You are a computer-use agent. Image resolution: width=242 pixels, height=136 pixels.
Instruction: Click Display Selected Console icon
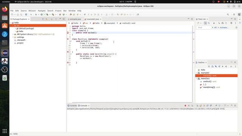pyautogui.click(x=219, y=106)
